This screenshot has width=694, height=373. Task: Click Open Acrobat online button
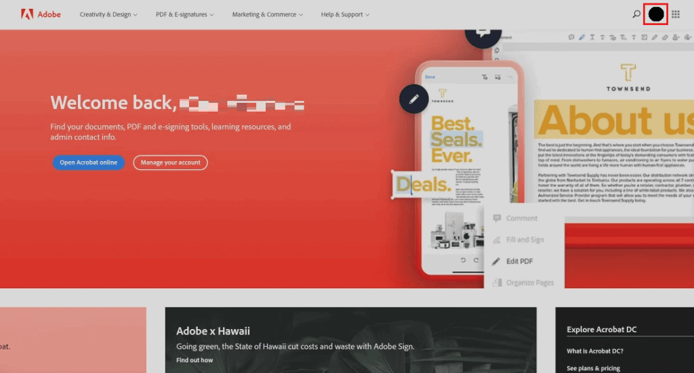point(89,162)
